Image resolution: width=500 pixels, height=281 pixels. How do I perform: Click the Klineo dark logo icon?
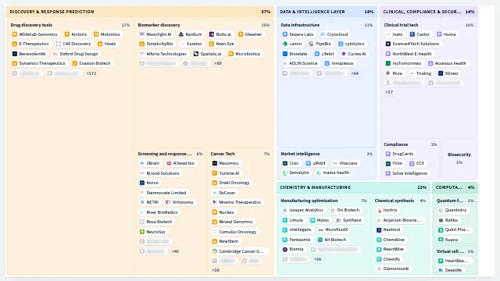(441, 73)
